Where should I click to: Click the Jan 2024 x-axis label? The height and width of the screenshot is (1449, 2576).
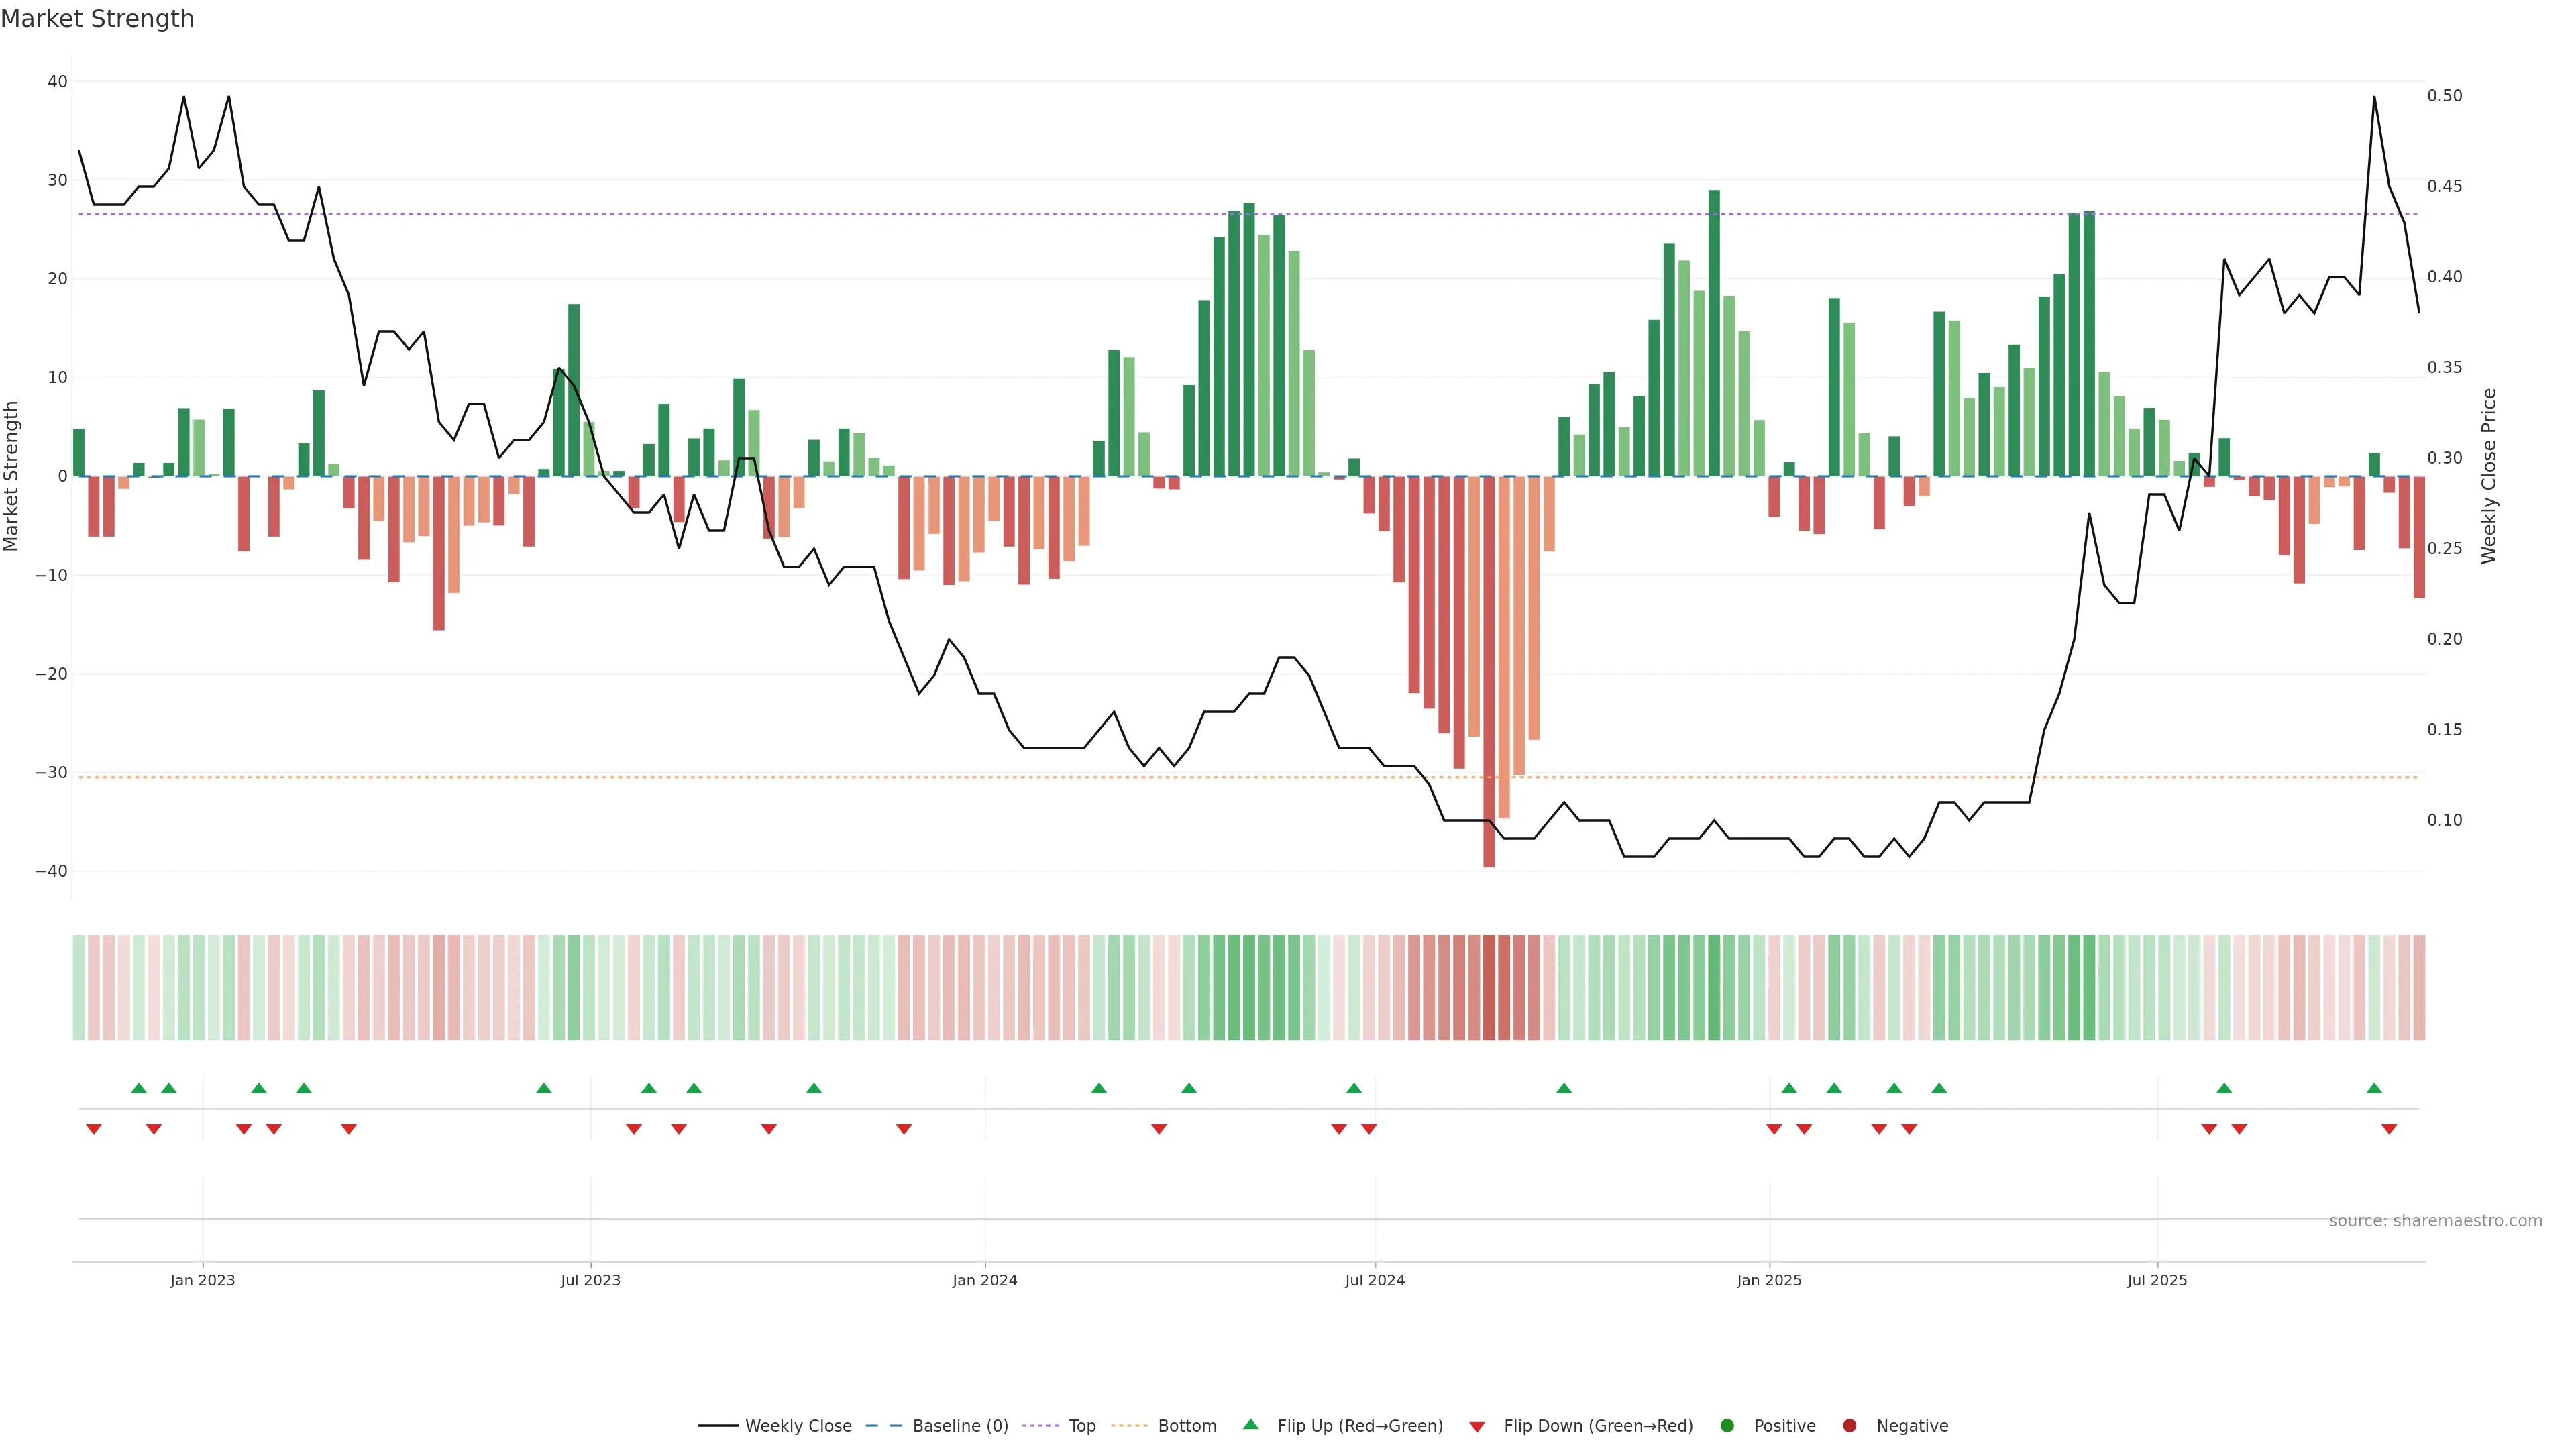point(984,1280)
